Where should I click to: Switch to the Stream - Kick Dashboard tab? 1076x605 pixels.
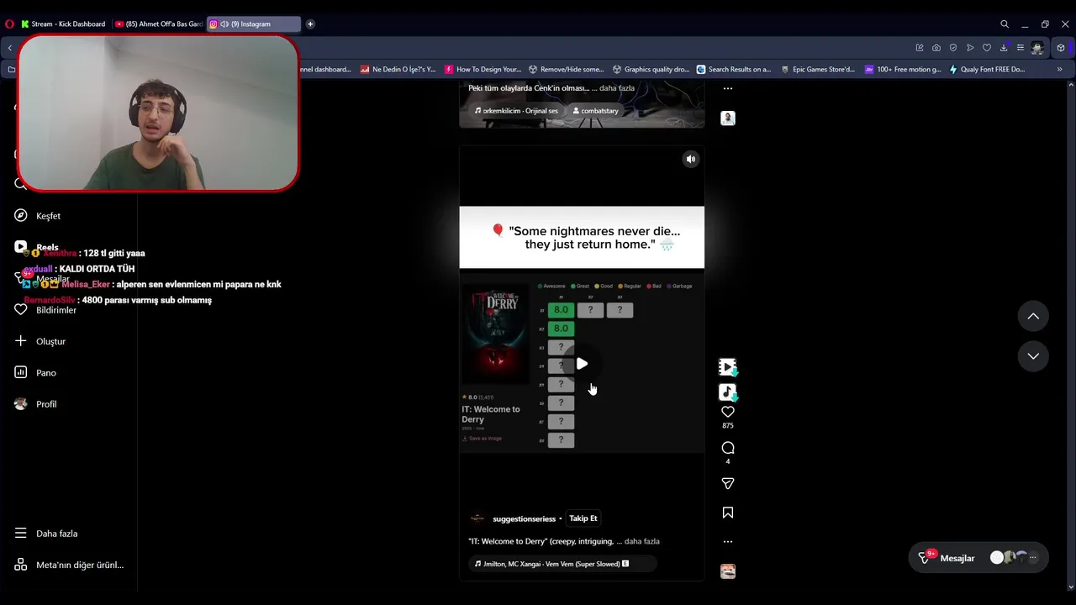(63, 24)
